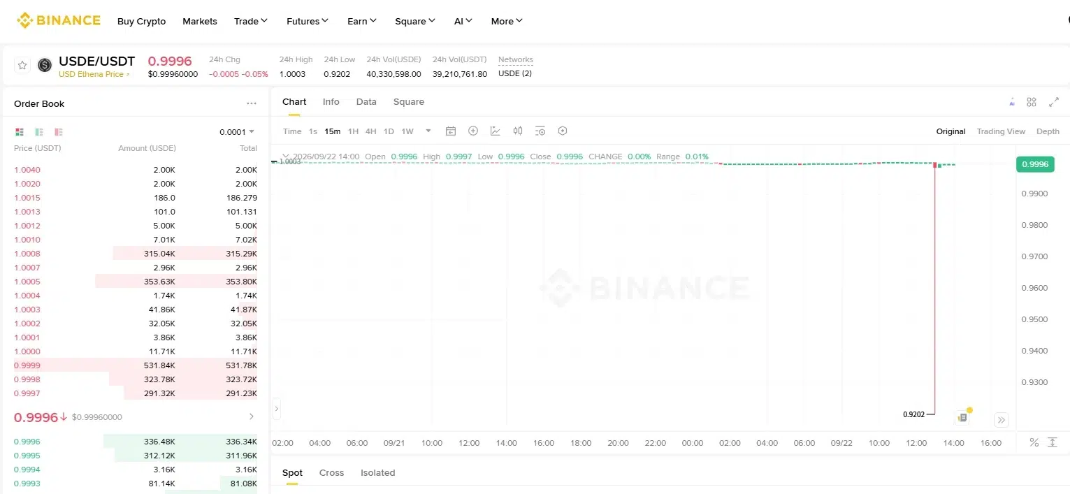1070x494 pixels.
Task: Expand more time intervals dropdown
Action: click(428, 131)
